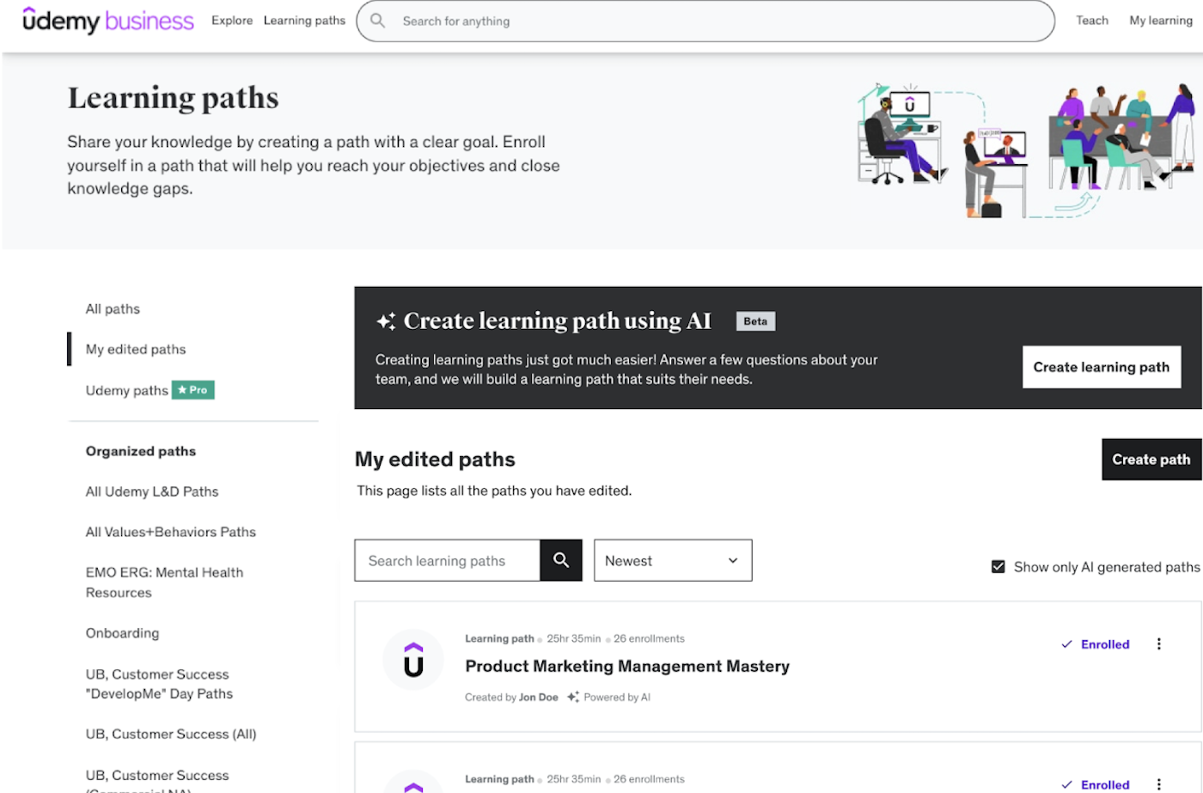1203x793 pixels.
Task: Click the Udemy Business logo
Action: coord(107,21)
